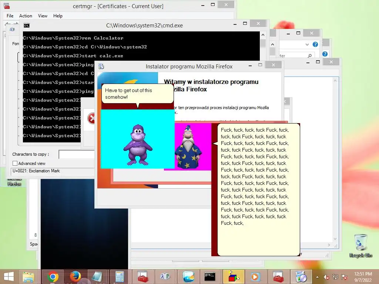Select the highlighted colored-blocks taskbar icon
379x284 pixels.
(x=233, y=277)
